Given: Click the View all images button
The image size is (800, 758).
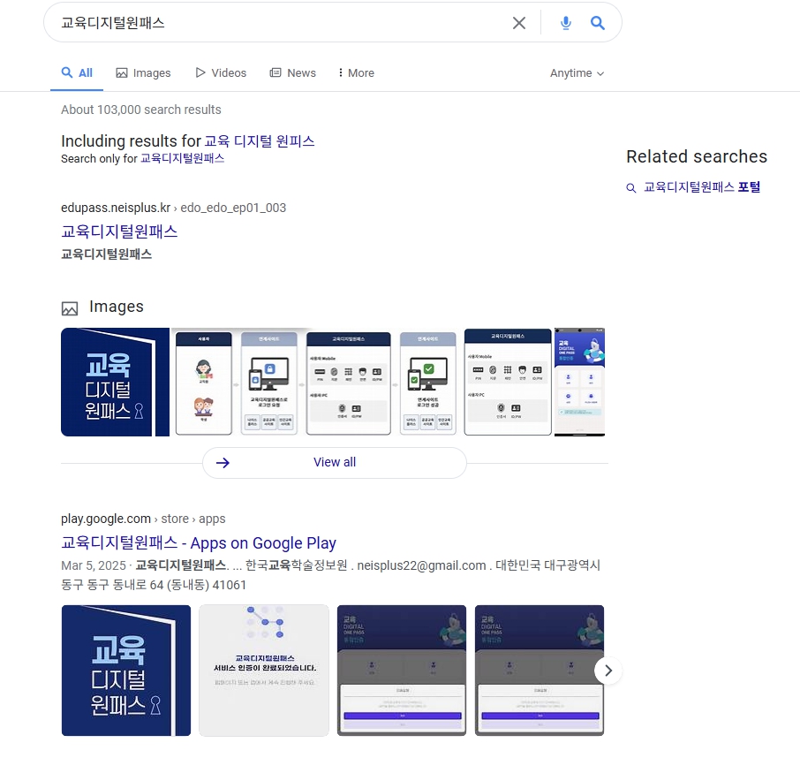Looking at the screenshot, I should click(335, 462).
